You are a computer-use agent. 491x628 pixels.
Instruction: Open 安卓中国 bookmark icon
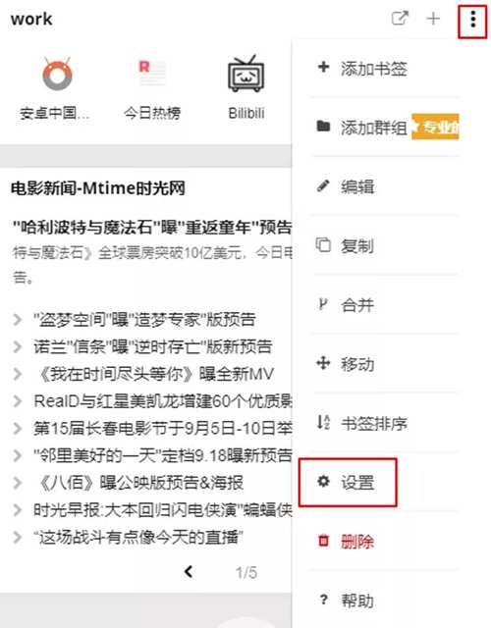57,74
